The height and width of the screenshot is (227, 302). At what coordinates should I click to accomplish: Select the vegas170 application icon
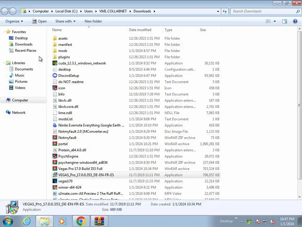55,181
